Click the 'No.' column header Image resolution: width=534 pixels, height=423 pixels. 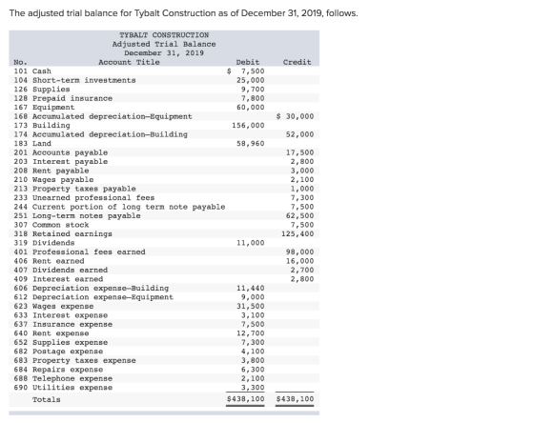click(20, 62)
